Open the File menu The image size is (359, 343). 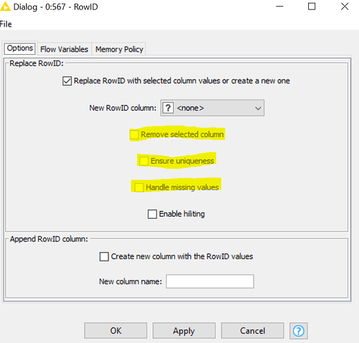coord(5,24)
